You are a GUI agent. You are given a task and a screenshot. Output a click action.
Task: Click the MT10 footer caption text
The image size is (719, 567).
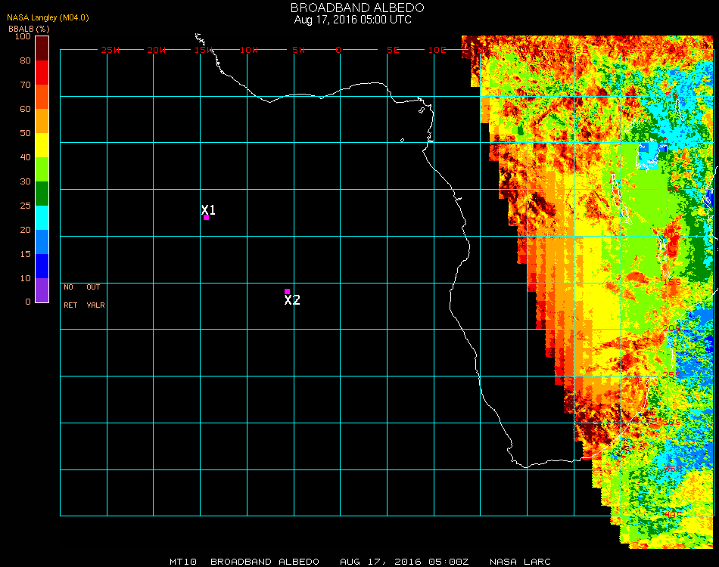click(x=184, y=562)
